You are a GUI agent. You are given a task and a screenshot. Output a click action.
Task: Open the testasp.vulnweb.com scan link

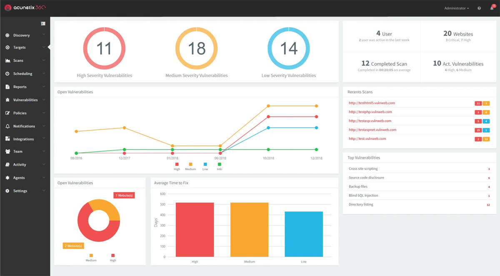[370, 121]
